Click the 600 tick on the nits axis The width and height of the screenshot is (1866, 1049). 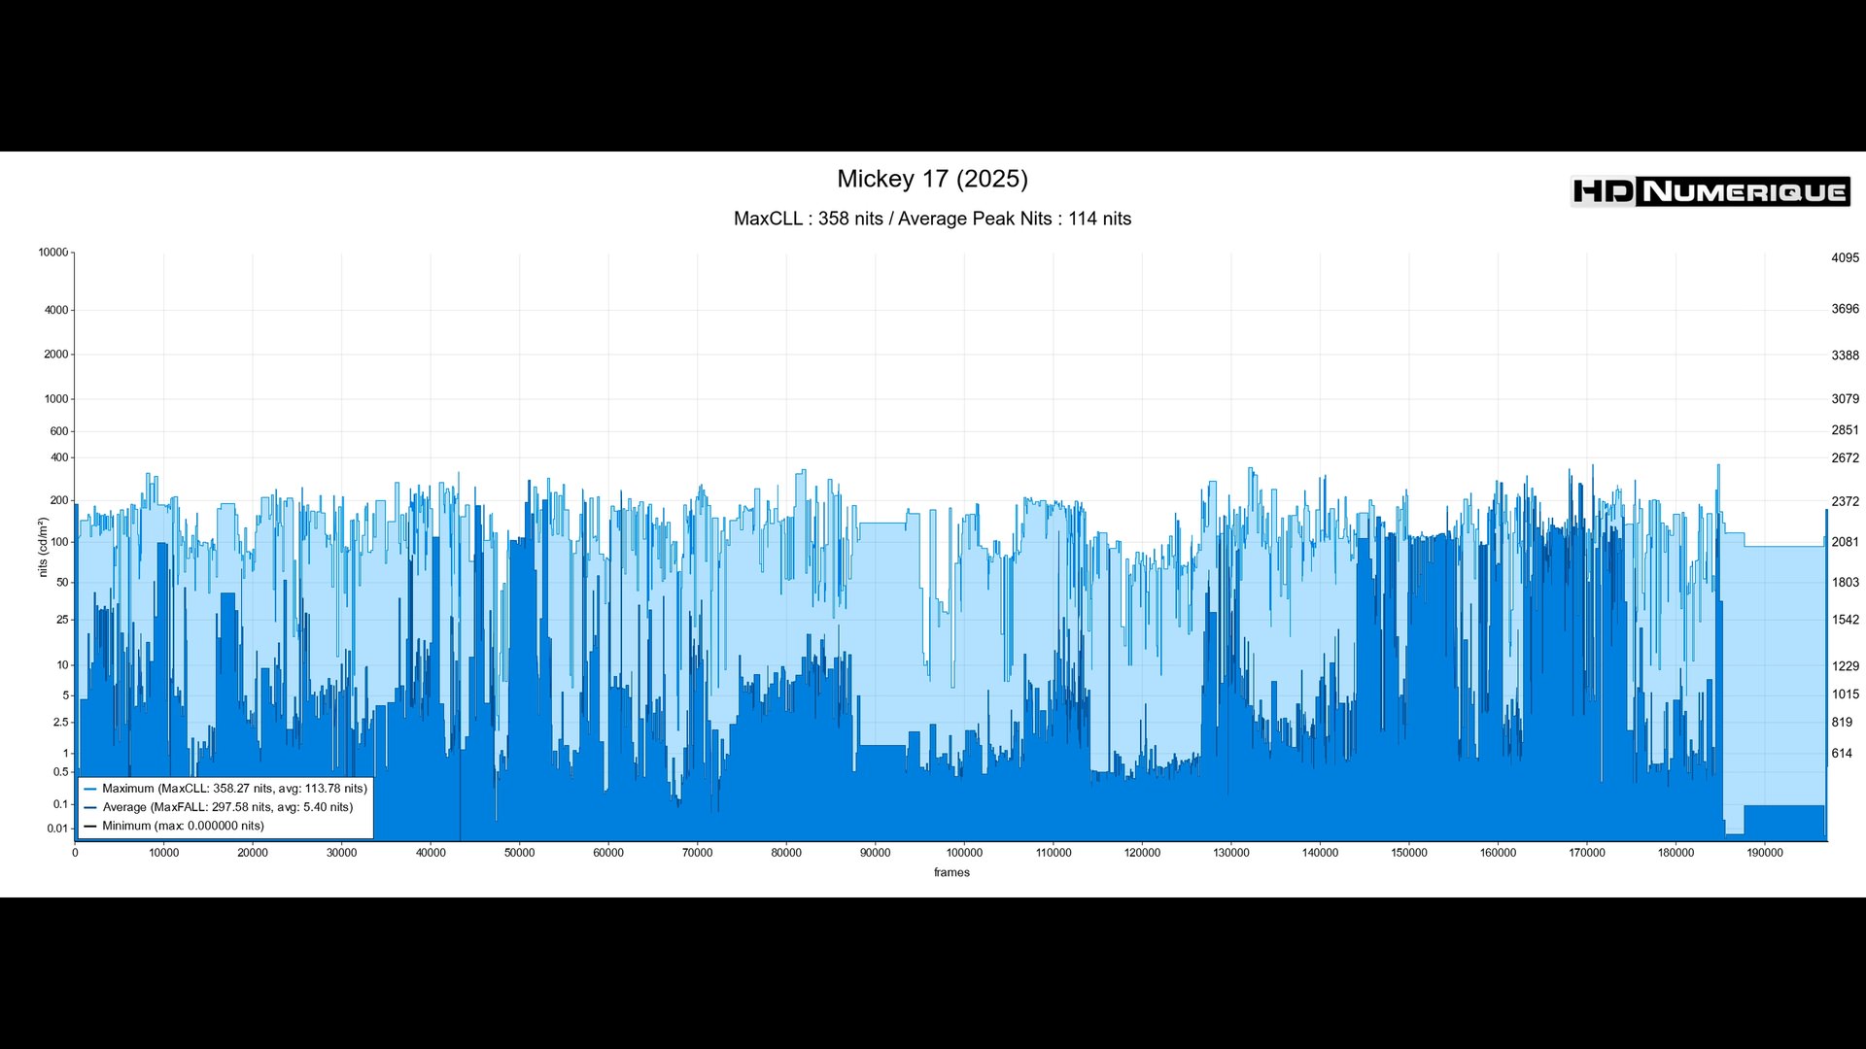coord(59,431)
